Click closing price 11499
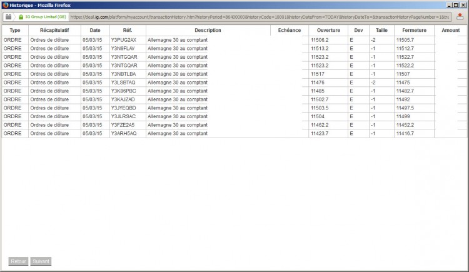Screen dimensions: 469x272 403,116
